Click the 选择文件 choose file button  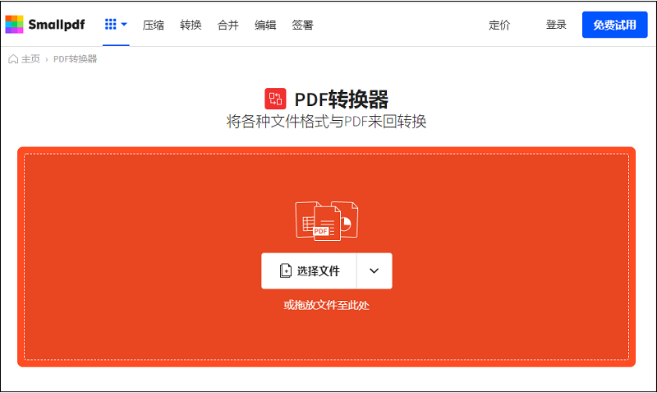point(310,271)
